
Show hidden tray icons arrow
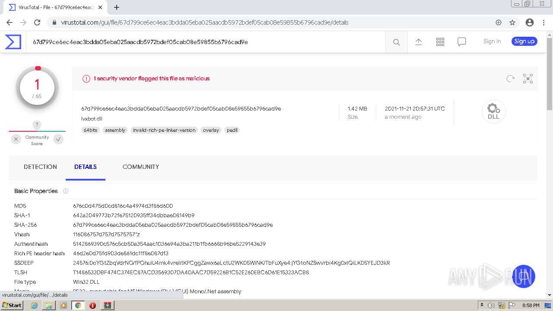pyautogui.click(x=482, y=305)
